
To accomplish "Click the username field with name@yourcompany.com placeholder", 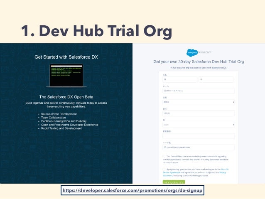I will click(x=199, y=147).
